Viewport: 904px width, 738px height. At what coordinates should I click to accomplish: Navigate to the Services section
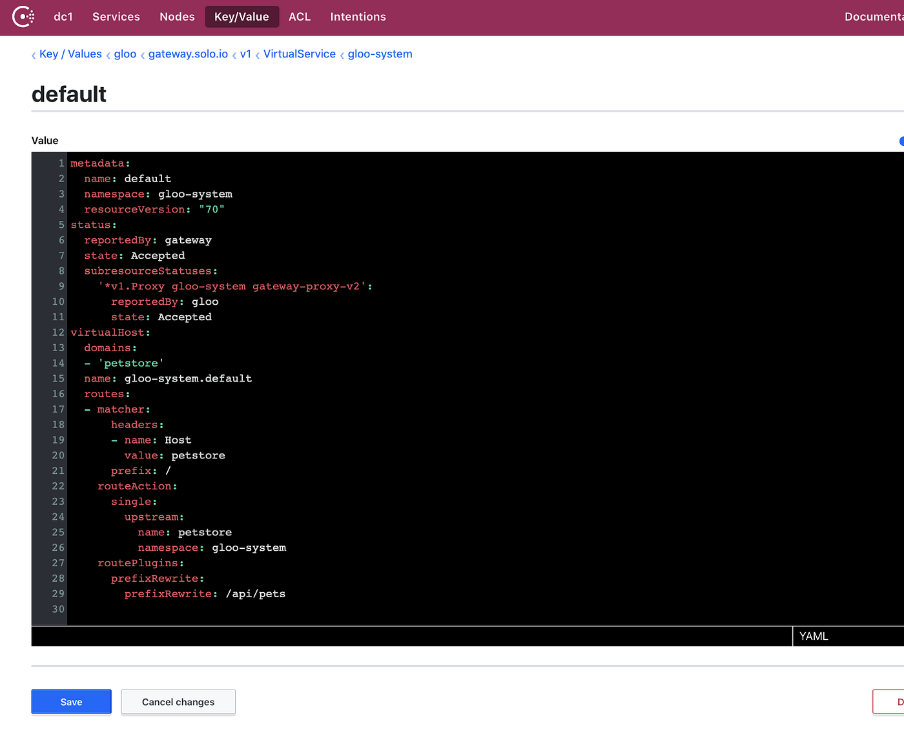(x=116, y=17)
